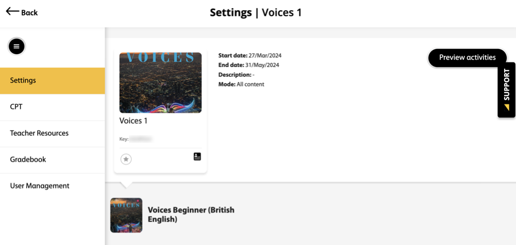Open the Gradebook sidebar item
This screenshot has width=516, height=245.
52,159
